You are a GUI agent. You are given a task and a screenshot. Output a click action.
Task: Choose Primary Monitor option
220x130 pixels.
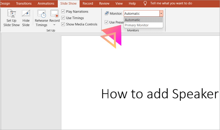tap(143, 25)
